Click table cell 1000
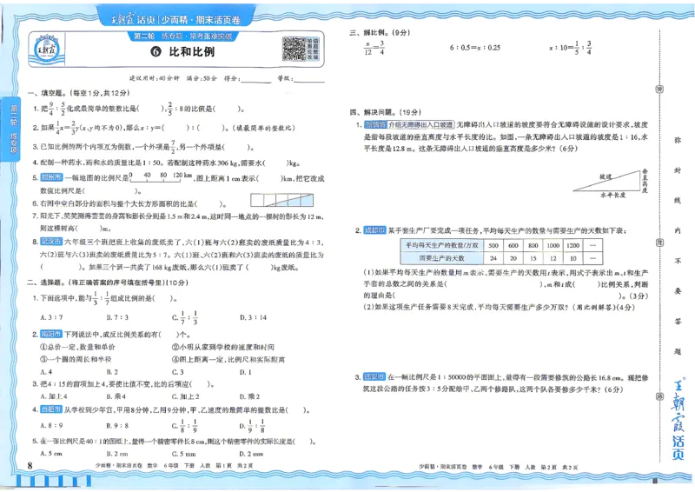The height and width of the screenshot is (492, 695). [553, 245]
